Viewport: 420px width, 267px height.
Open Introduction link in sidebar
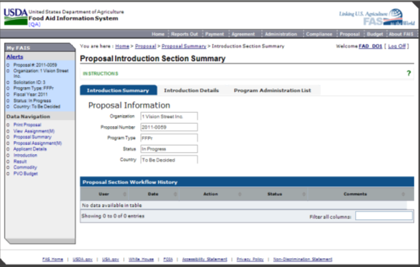click(x=25, y=155)
